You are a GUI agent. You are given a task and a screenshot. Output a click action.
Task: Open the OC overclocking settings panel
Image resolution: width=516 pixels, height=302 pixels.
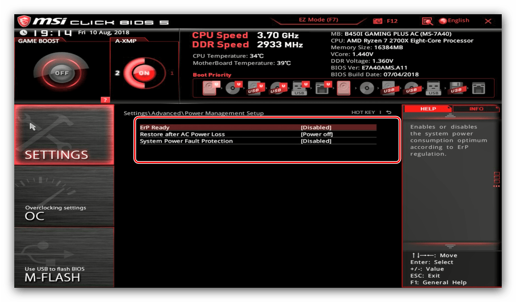point(64,196)
